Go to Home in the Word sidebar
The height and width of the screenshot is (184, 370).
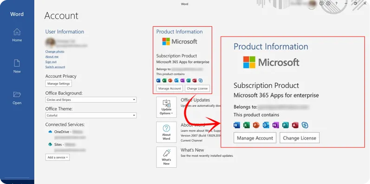17,35
